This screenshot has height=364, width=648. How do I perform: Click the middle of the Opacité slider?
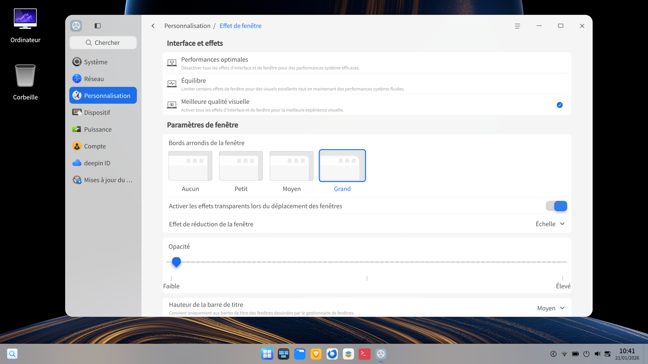(367, 262)
